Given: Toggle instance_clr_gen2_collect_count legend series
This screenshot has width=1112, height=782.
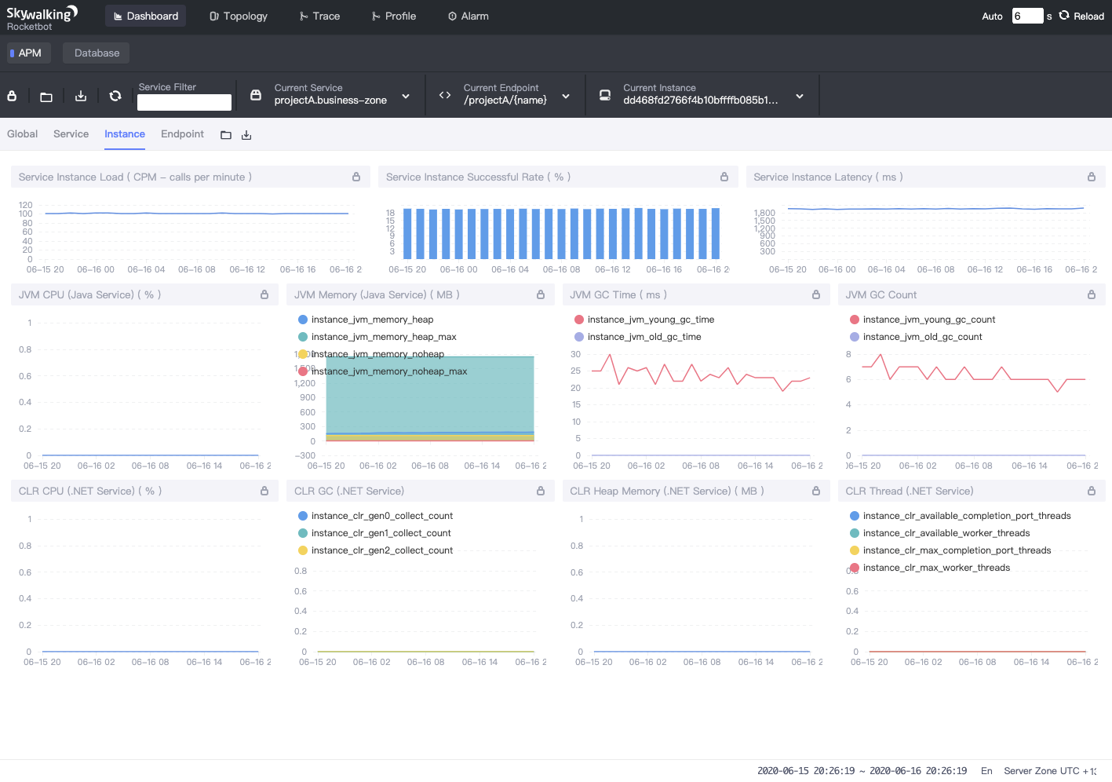Looking at the screenshot, I should [x=375, y=550].
